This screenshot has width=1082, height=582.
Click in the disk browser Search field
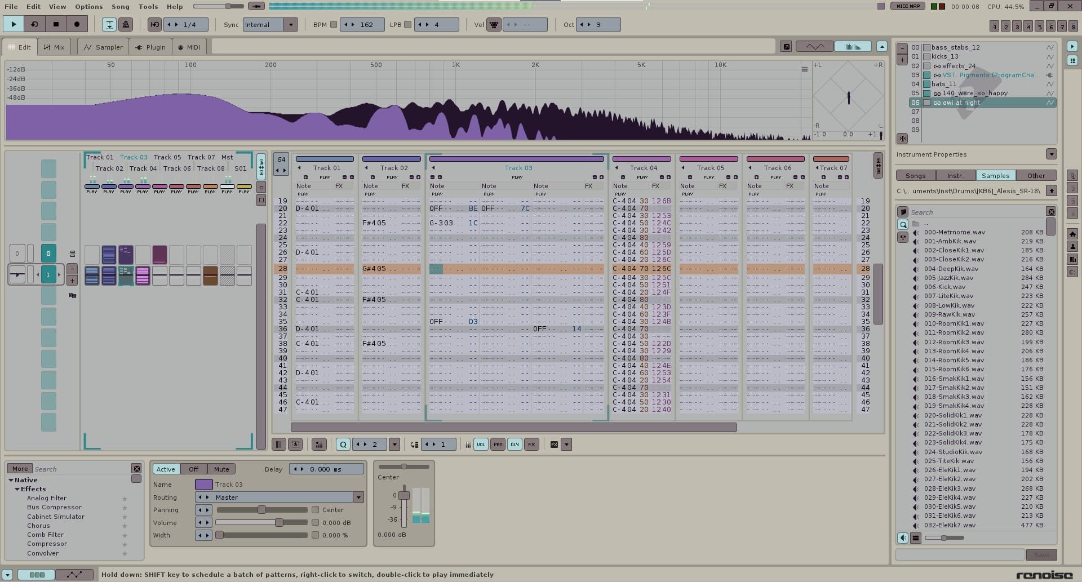click(x=978, y=212)
